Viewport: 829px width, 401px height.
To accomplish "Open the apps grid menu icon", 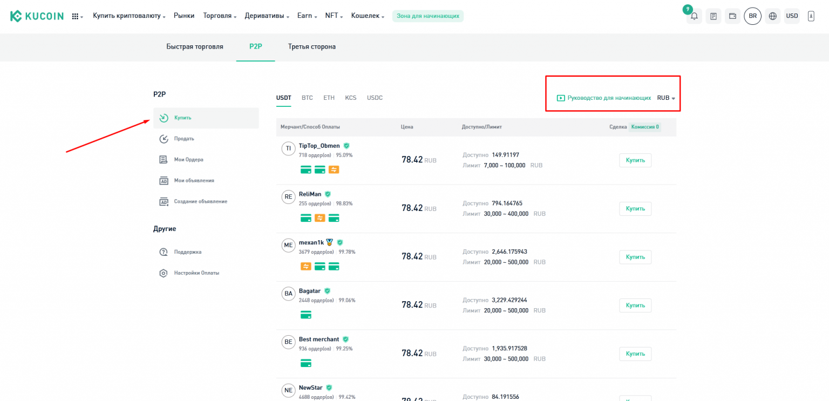I will tap(77, 16).
